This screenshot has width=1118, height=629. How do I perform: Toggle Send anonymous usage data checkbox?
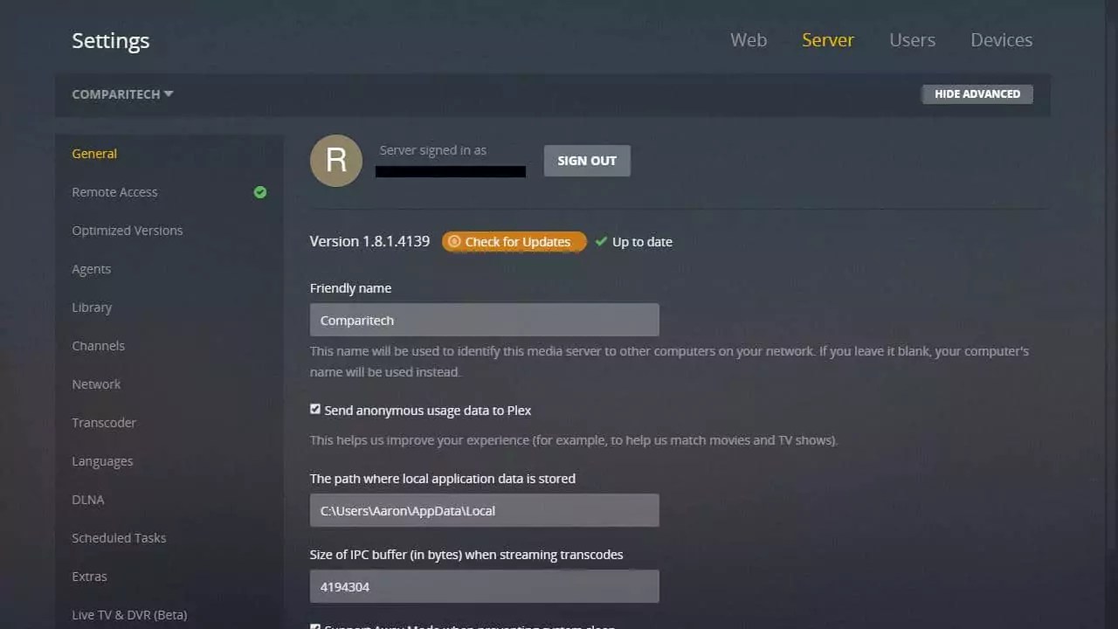(x=315, y=410)
